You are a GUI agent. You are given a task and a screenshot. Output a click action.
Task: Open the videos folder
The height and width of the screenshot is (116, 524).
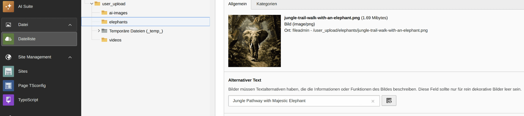(115, 40)
